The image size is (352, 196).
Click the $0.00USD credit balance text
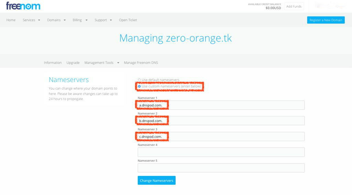tap(273, 8)
